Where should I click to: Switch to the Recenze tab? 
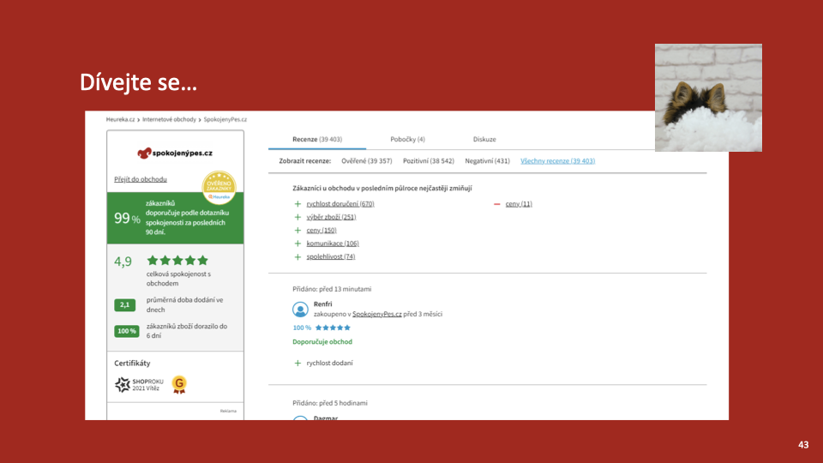pyautogui.click(x=317, y=139)
